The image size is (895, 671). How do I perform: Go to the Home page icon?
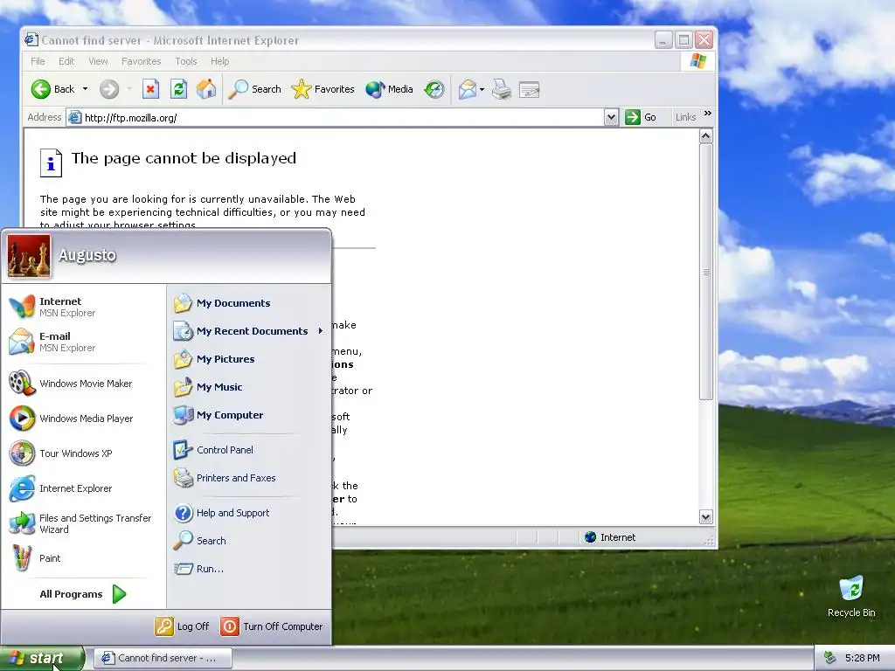(206, 89)
